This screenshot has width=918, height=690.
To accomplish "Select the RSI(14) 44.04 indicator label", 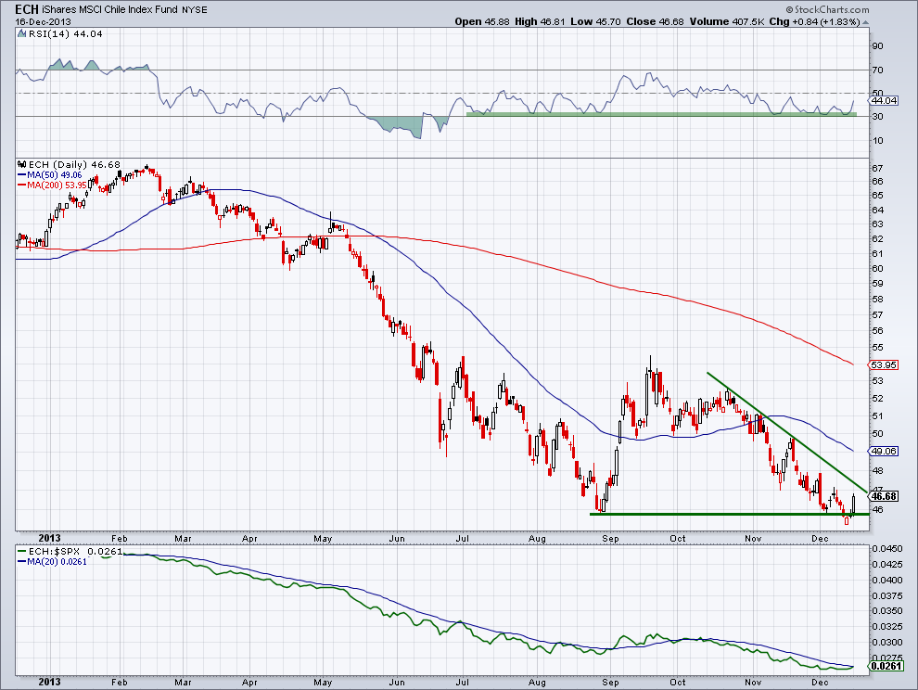I will click(x=48, y=33).
